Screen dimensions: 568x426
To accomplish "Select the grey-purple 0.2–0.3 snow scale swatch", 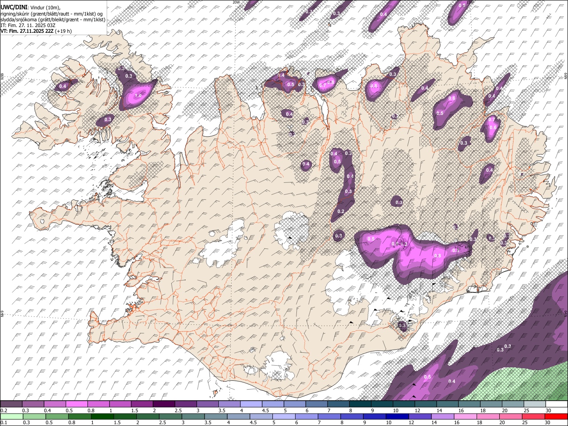I will click(12, 404).
